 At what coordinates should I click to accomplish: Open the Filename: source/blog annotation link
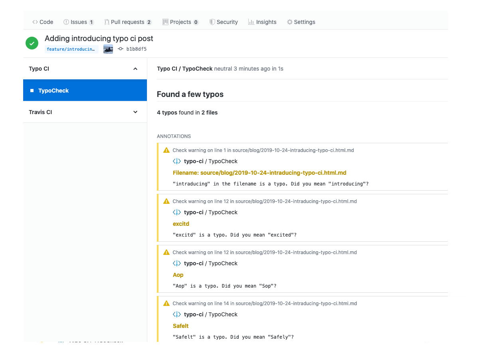(x=259, y=173)
